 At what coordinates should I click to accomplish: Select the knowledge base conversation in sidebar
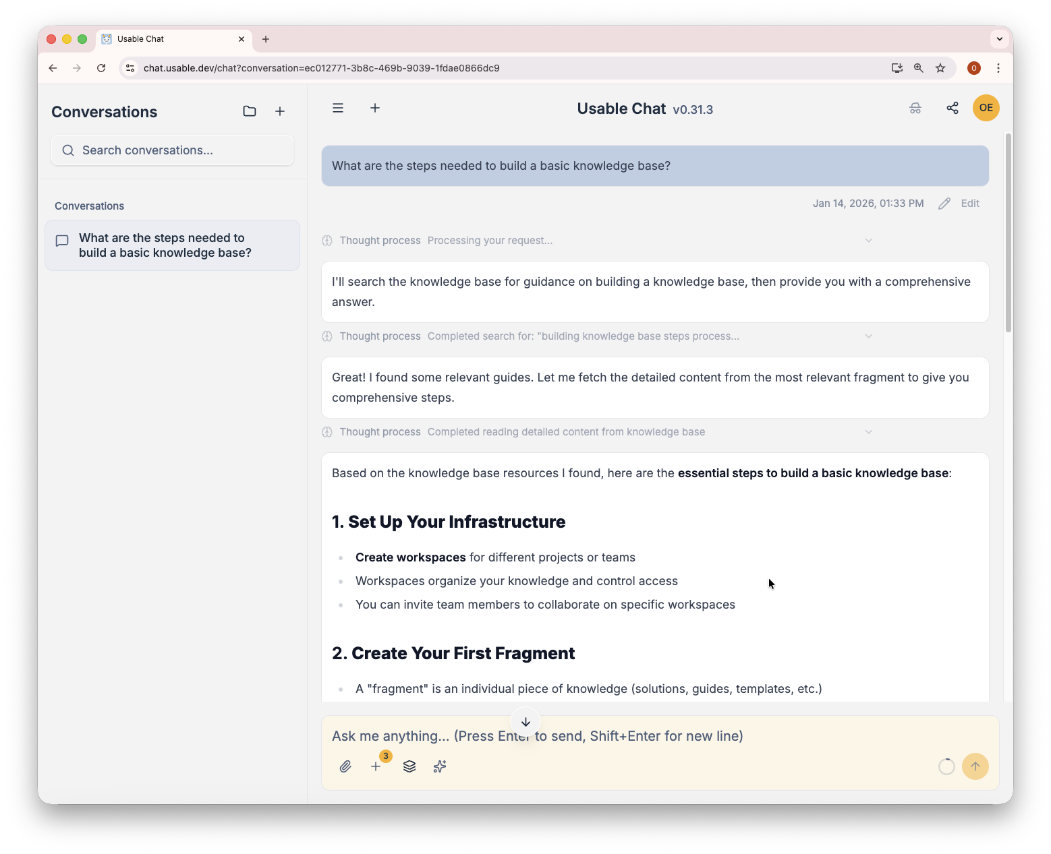tap(172, 245)
